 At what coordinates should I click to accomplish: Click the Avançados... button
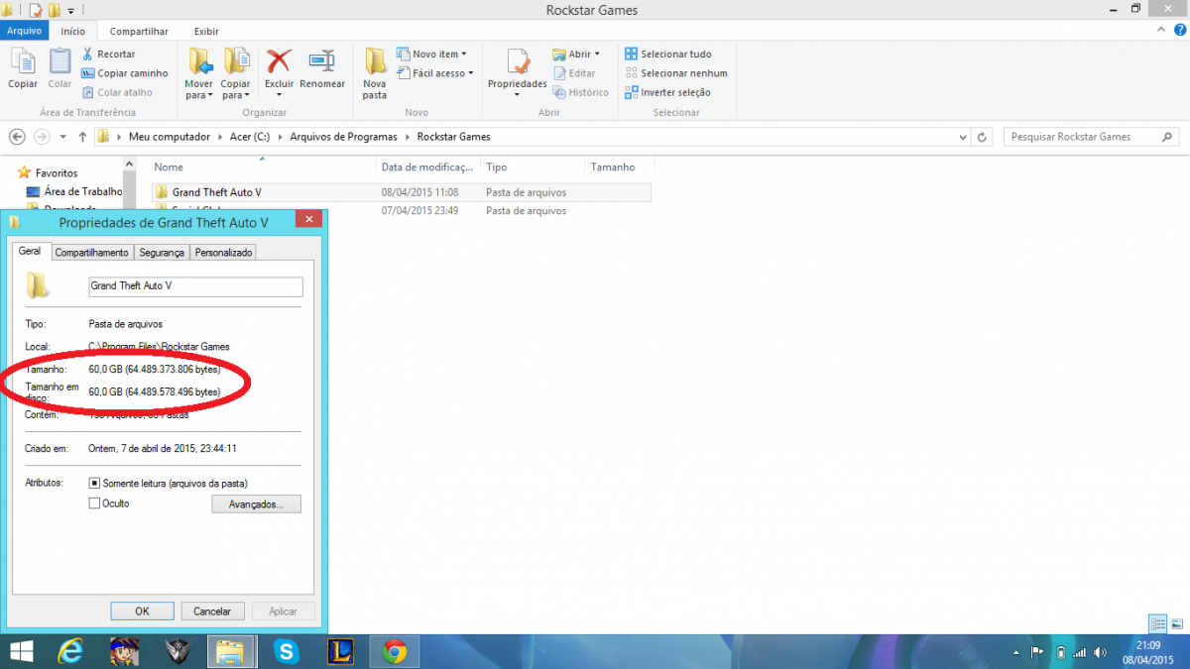(256, 504)
